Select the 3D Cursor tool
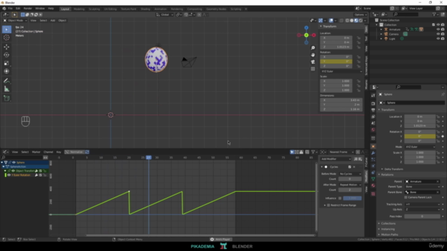The height and width of the screenshot is (251, 447). [x=6, y=38]
